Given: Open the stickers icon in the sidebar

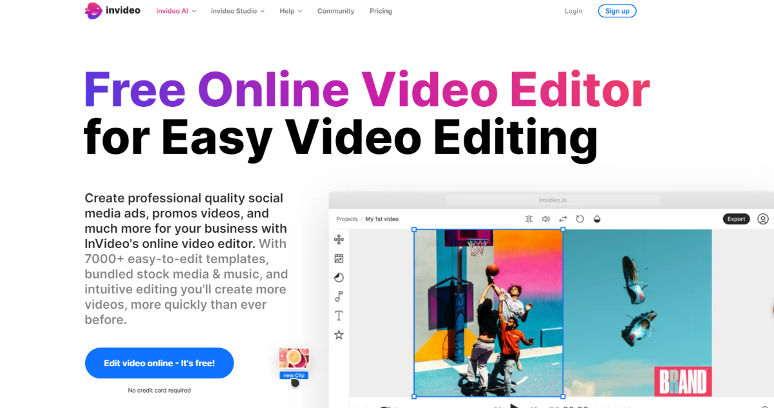Looking at the screenshot, I should [339, 278].
